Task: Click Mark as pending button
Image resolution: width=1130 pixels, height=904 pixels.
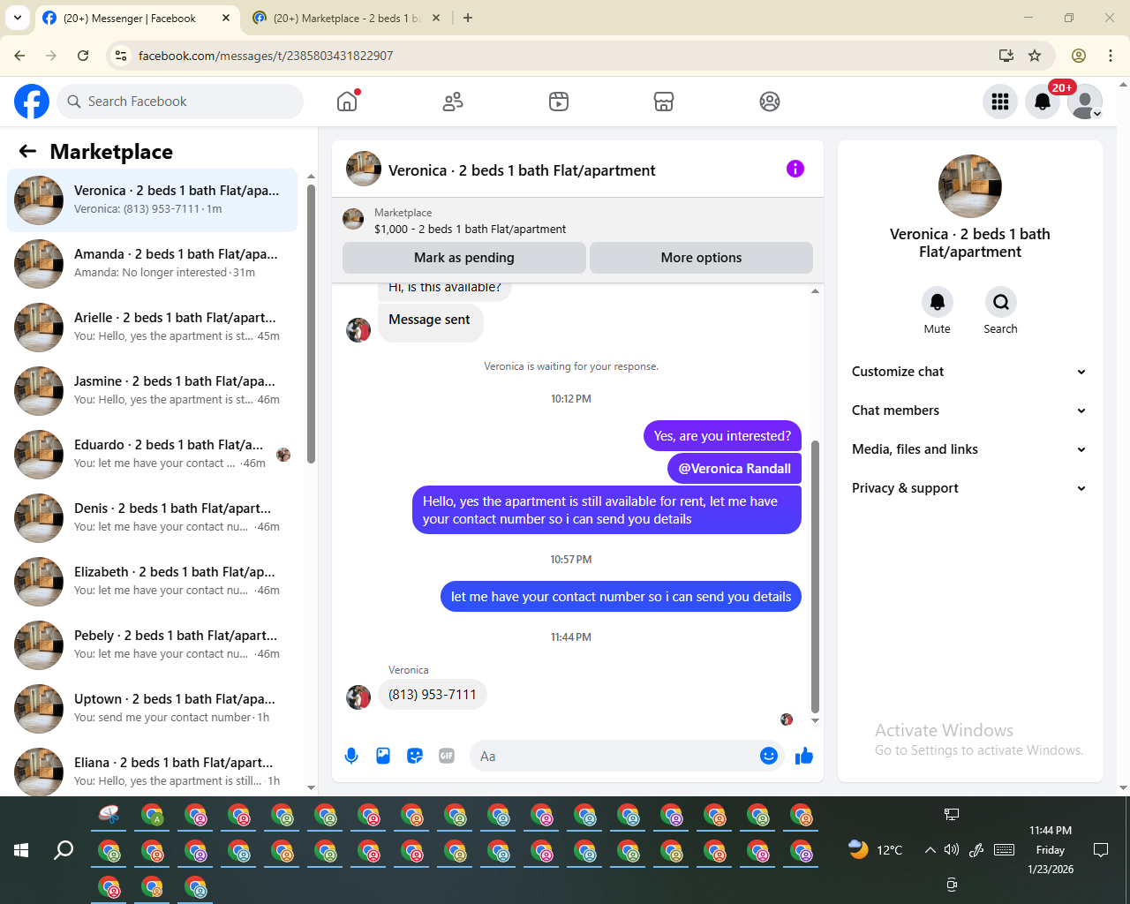Action: pyautogui.click(x=464, y=258)
